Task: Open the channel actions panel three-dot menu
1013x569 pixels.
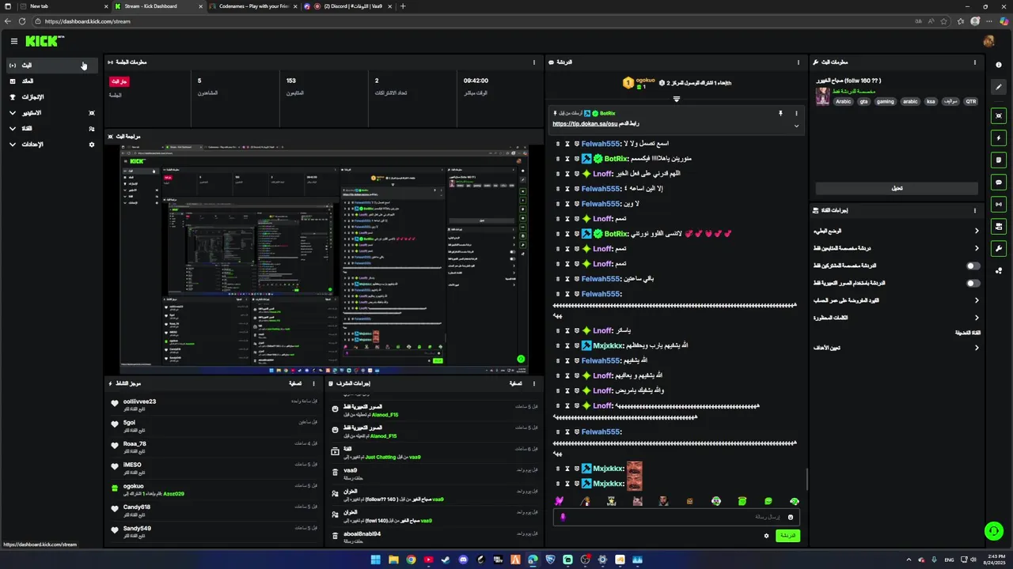Action: tap(975, 210)
